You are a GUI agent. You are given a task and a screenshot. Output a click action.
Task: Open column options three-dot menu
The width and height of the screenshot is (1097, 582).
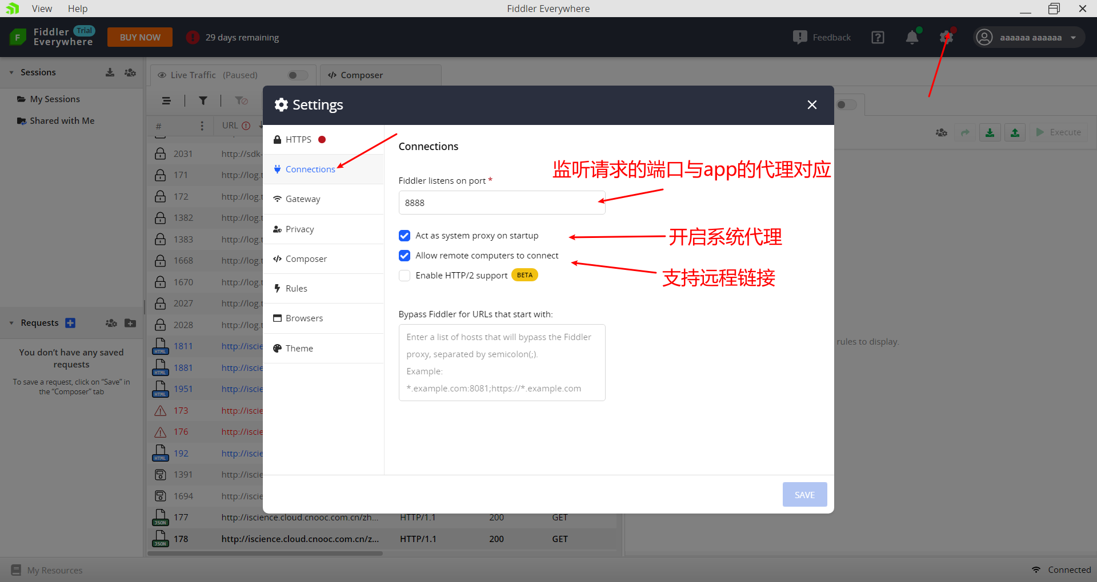pyautogui.click(x=202, y=126)
